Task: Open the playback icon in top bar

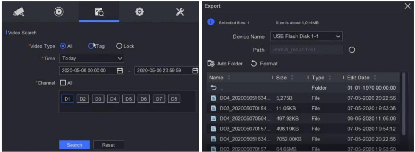Action: [59, 12]
